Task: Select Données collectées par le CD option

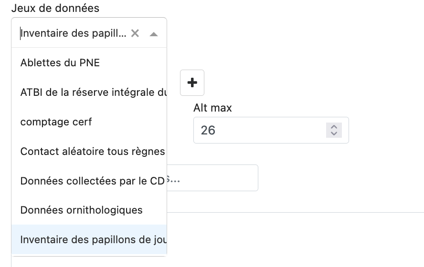Action: tap(89, 181)
